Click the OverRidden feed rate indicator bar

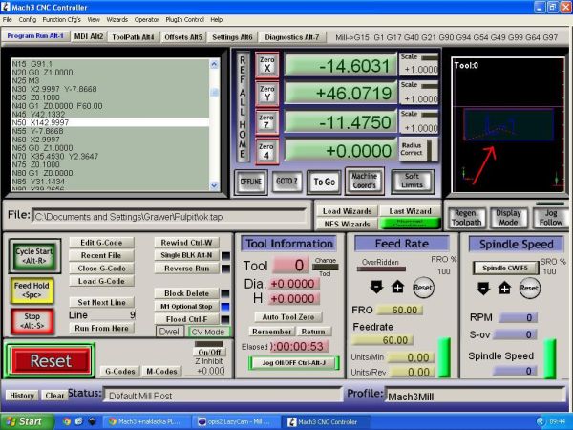click(381, 269)
